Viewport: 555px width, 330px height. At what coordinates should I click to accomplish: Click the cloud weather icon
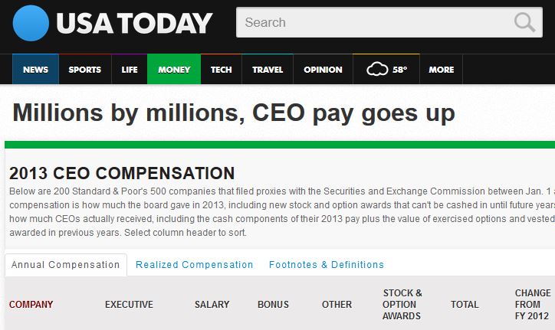[x=377, y=70]
